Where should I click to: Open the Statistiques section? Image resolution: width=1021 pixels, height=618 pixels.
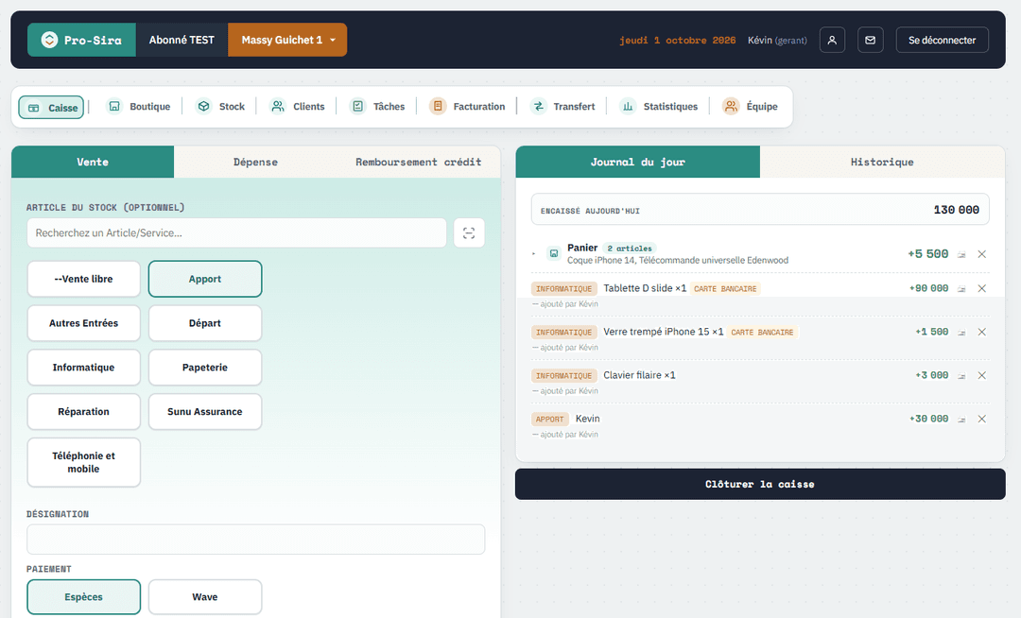(659, 107)
